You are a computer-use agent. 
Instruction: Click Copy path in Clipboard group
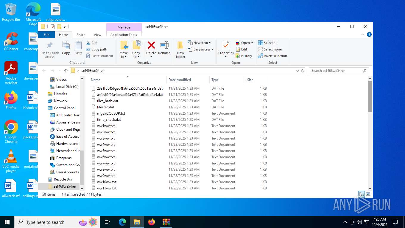96,49
